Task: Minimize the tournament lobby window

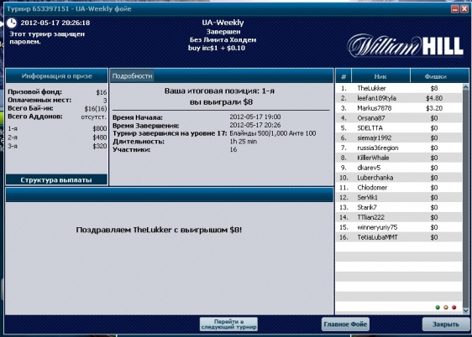Action: coord(455,9)
